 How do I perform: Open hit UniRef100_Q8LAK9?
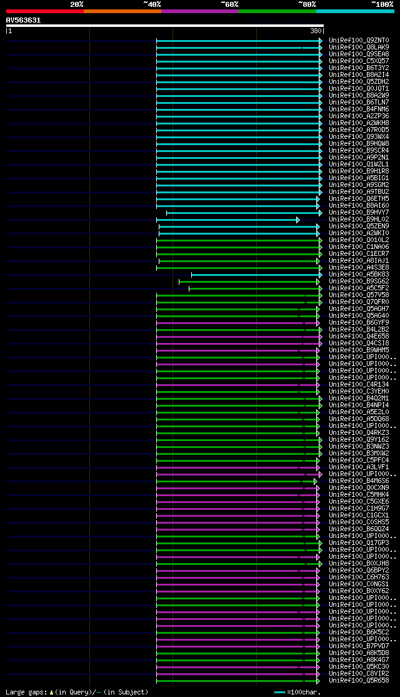tap(359, 47)
